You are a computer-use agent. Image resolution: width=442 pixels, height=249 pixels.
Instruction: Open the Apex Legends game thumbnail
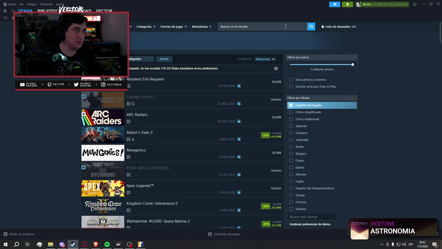(x=103, y=188)
